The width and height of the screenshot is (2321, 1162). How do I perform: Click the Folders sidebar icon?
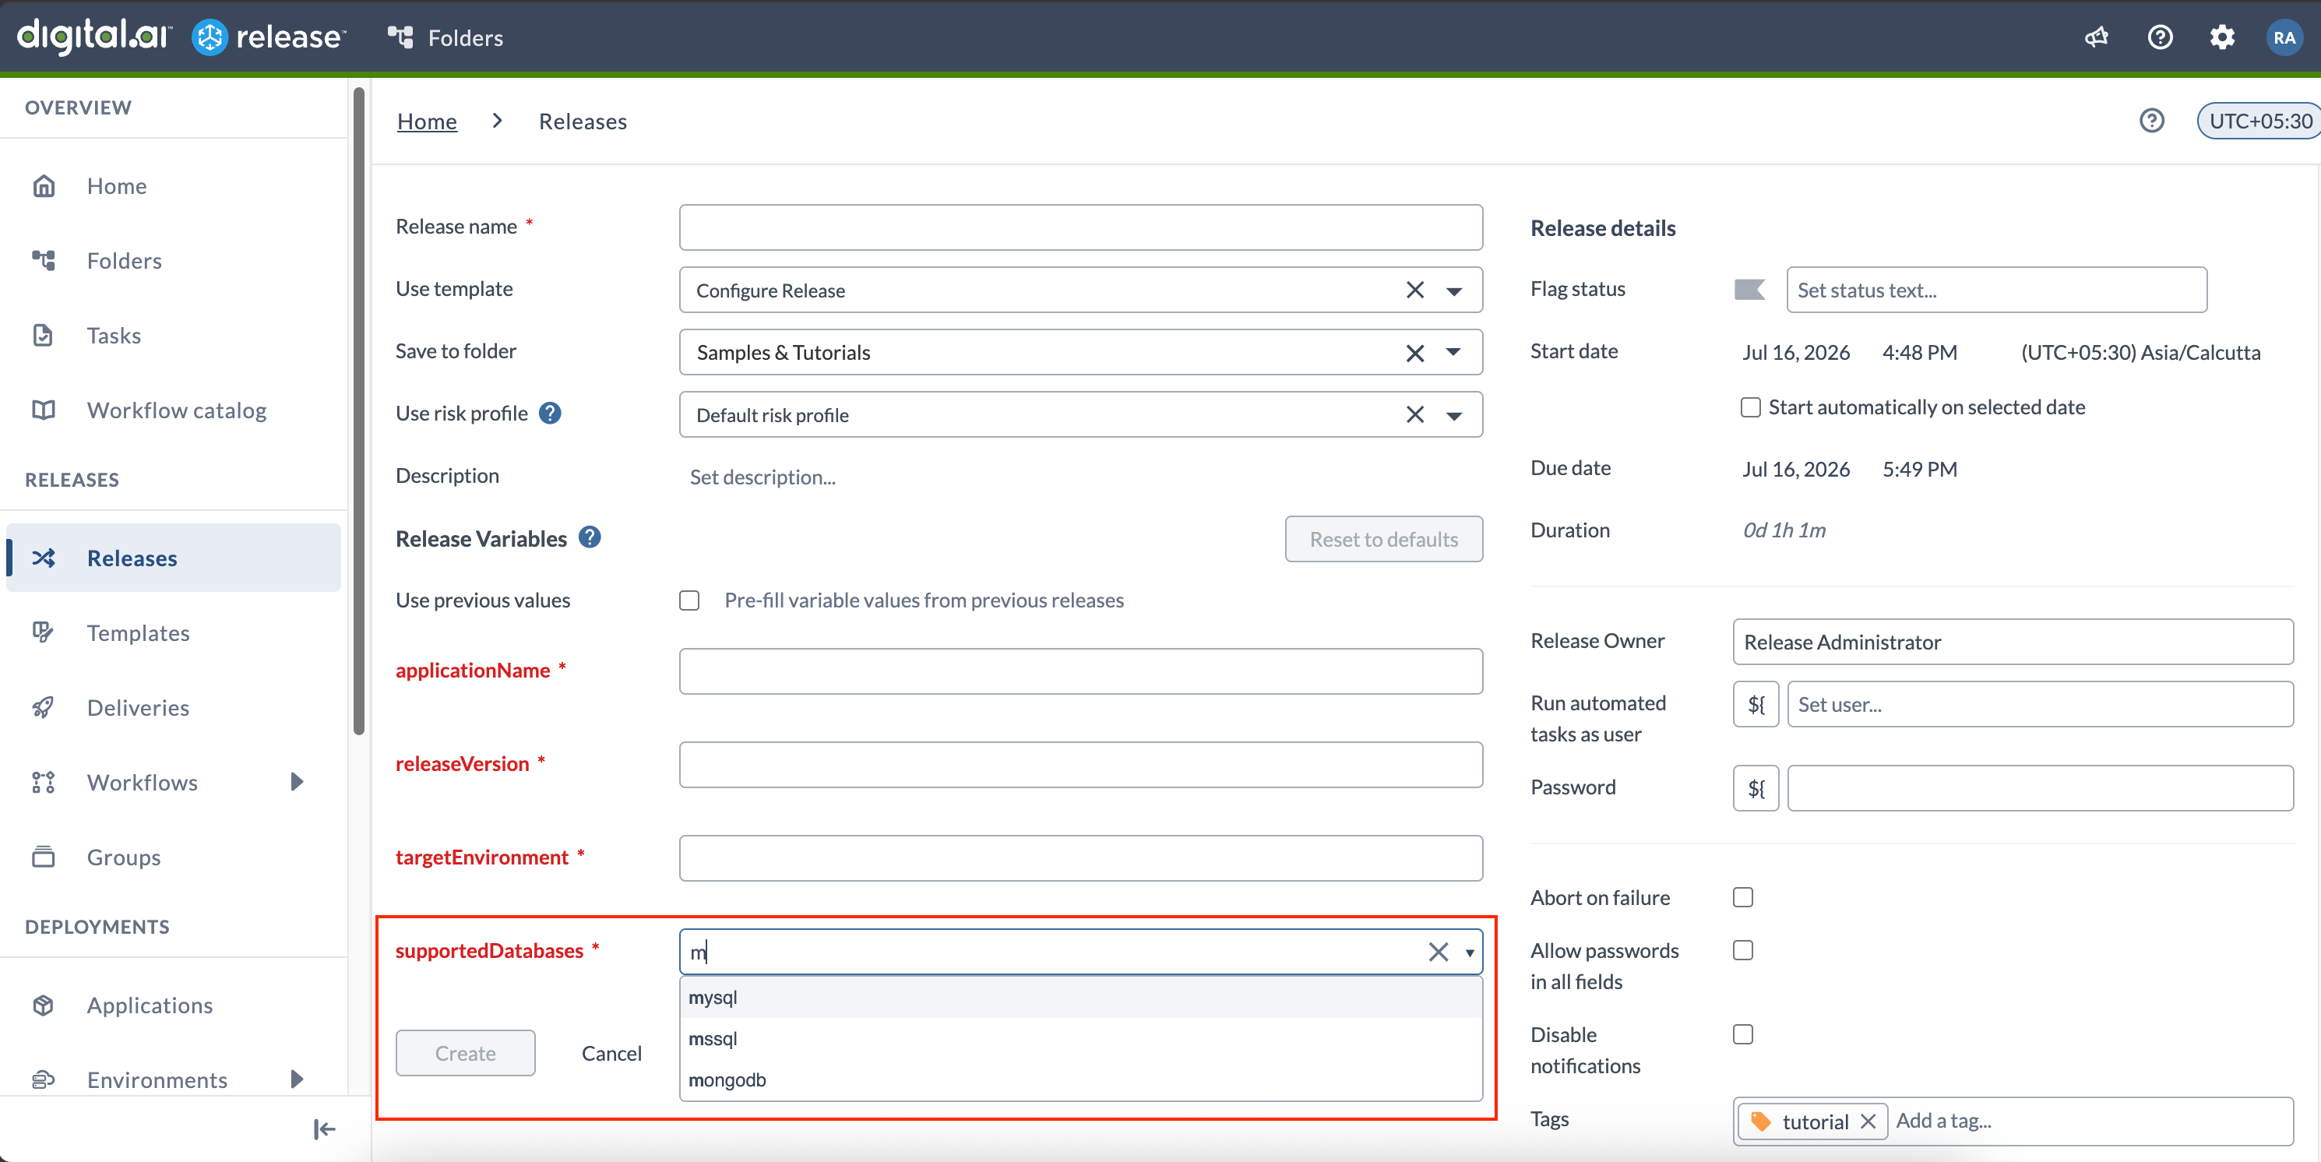pos(44,260)
